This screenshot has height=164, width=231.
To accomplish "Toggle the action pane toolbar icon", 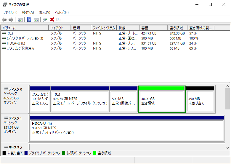I will pos(36,19).
